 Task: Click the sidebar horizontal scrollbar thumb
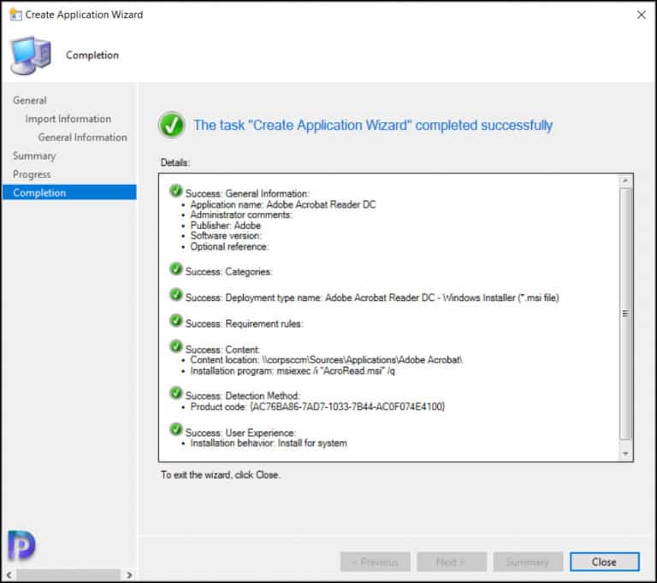68,575
